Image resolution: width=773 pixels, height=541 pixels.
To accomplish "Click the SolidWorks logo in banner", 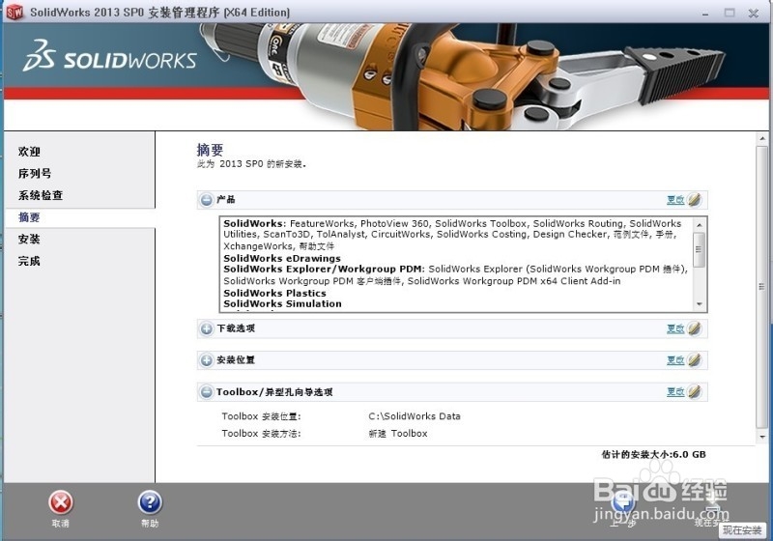I will [x=110, y=56].
